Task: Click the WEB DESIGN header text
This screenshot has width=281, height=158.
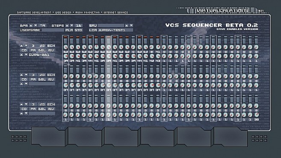Action: pos(63,12)
